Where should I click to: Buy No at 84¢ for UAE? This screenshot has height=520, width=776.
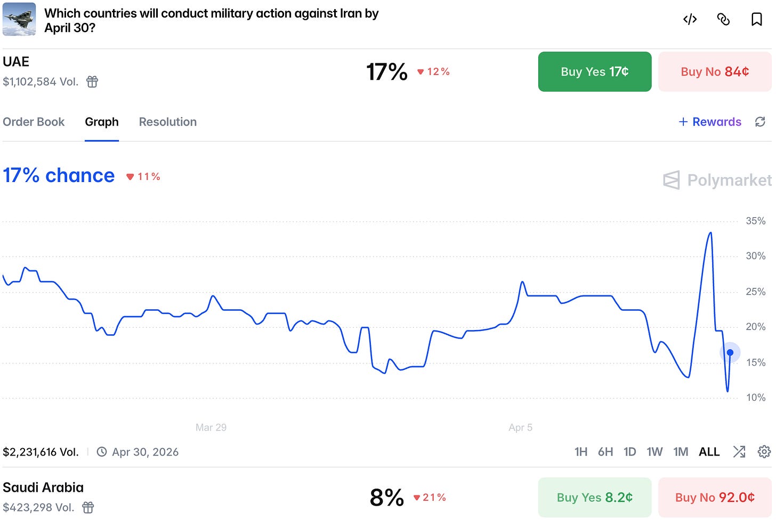pos(715,71)
